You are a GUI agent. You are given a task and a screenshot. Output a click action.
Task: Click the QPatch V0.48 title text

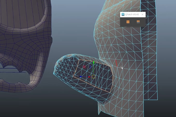coord(132,14)
